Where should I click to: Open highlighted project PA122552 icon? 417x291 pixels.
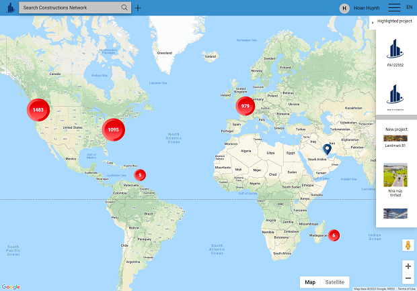395,48
